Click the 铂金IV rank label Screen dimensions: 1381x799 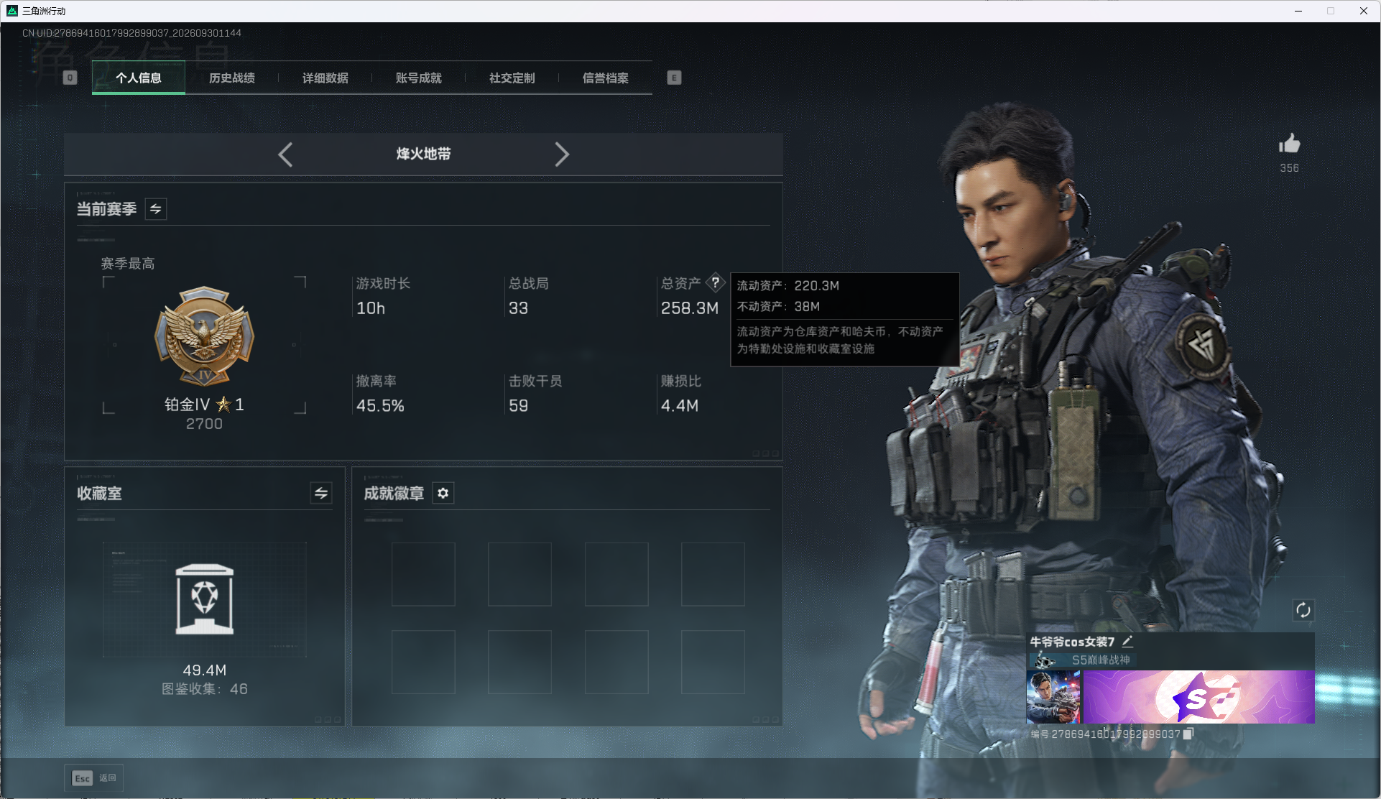[x=187, y=405]
